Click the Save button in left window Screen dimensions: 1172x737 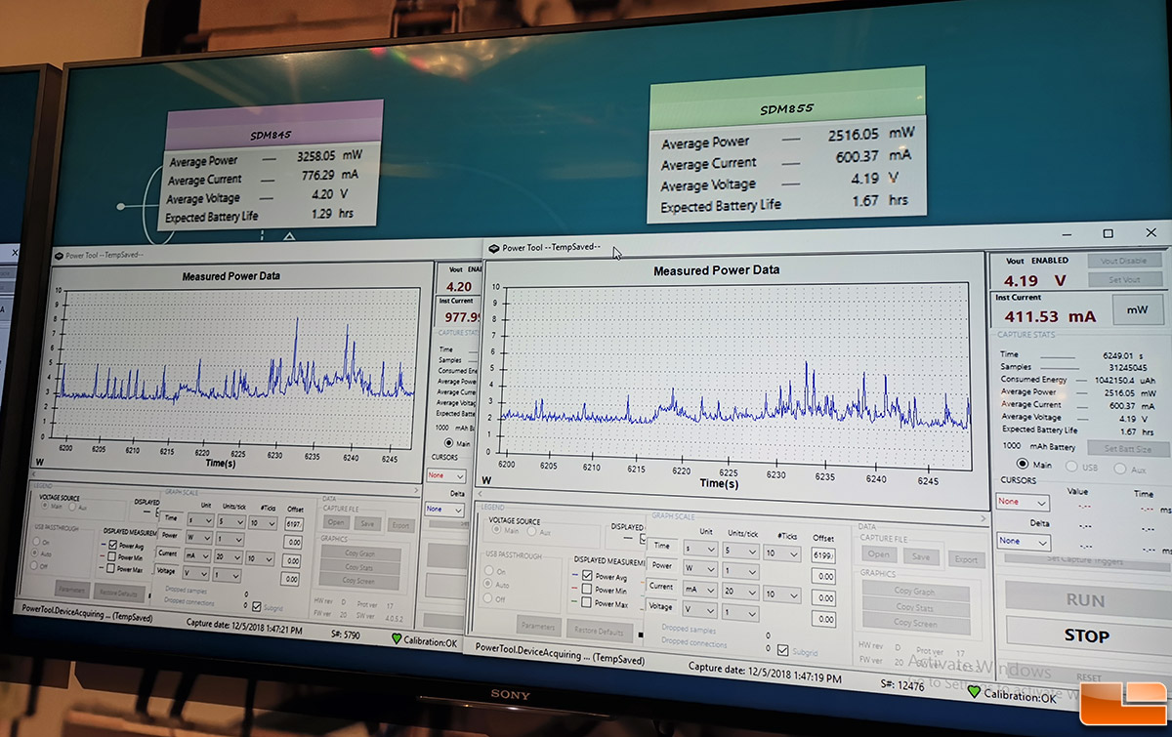click(x=367, y=523)
